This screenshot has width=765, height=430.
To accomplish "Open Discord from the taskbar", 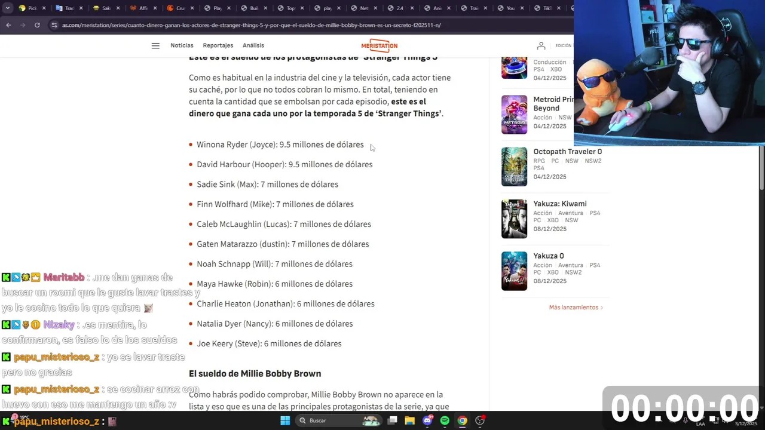I will click(427, 420).
